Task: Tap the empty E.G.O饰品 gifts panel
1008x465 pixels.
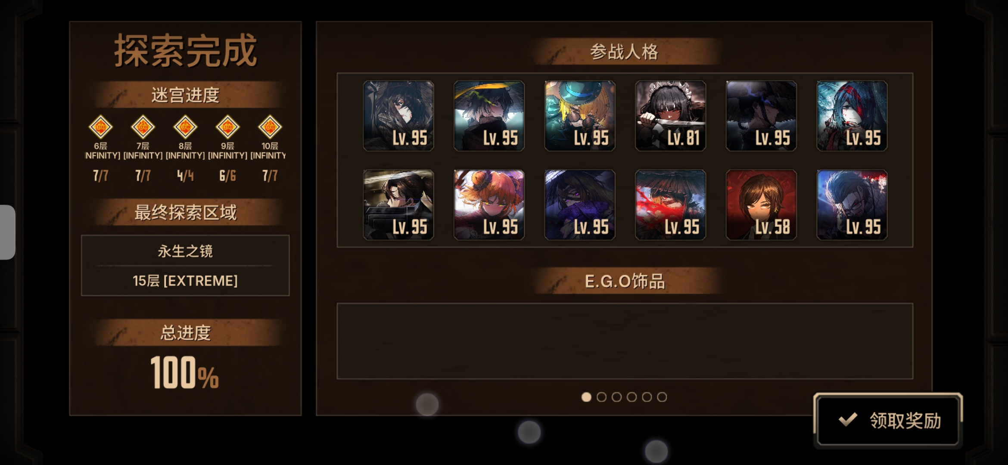Action: [625, 341]
